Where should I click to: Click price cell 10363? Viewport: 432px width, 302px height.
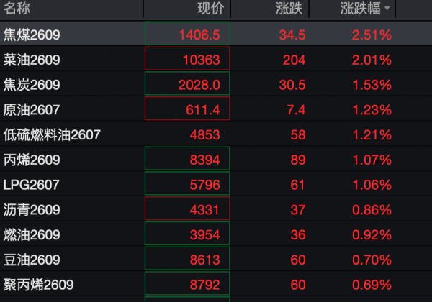(x=187, y=58)
